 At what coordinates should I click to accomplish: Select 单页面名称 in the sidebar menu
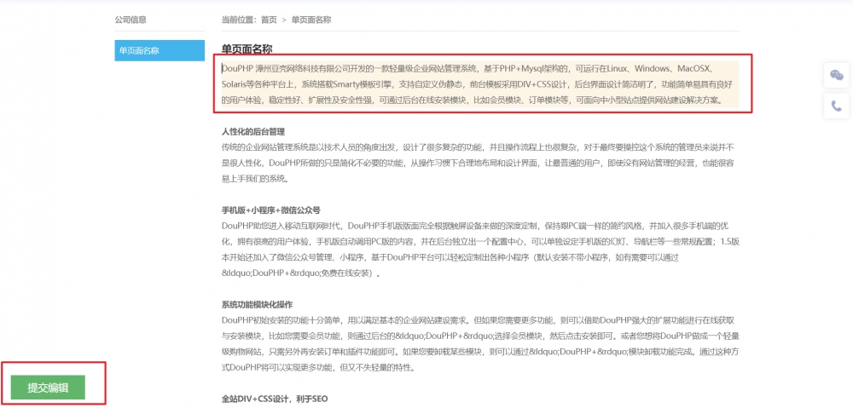(x=160, y=50)
